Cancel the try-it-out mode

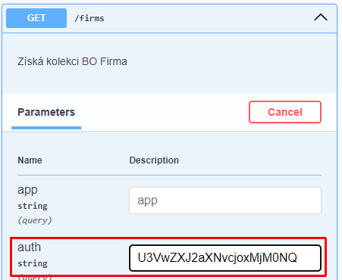285,112
